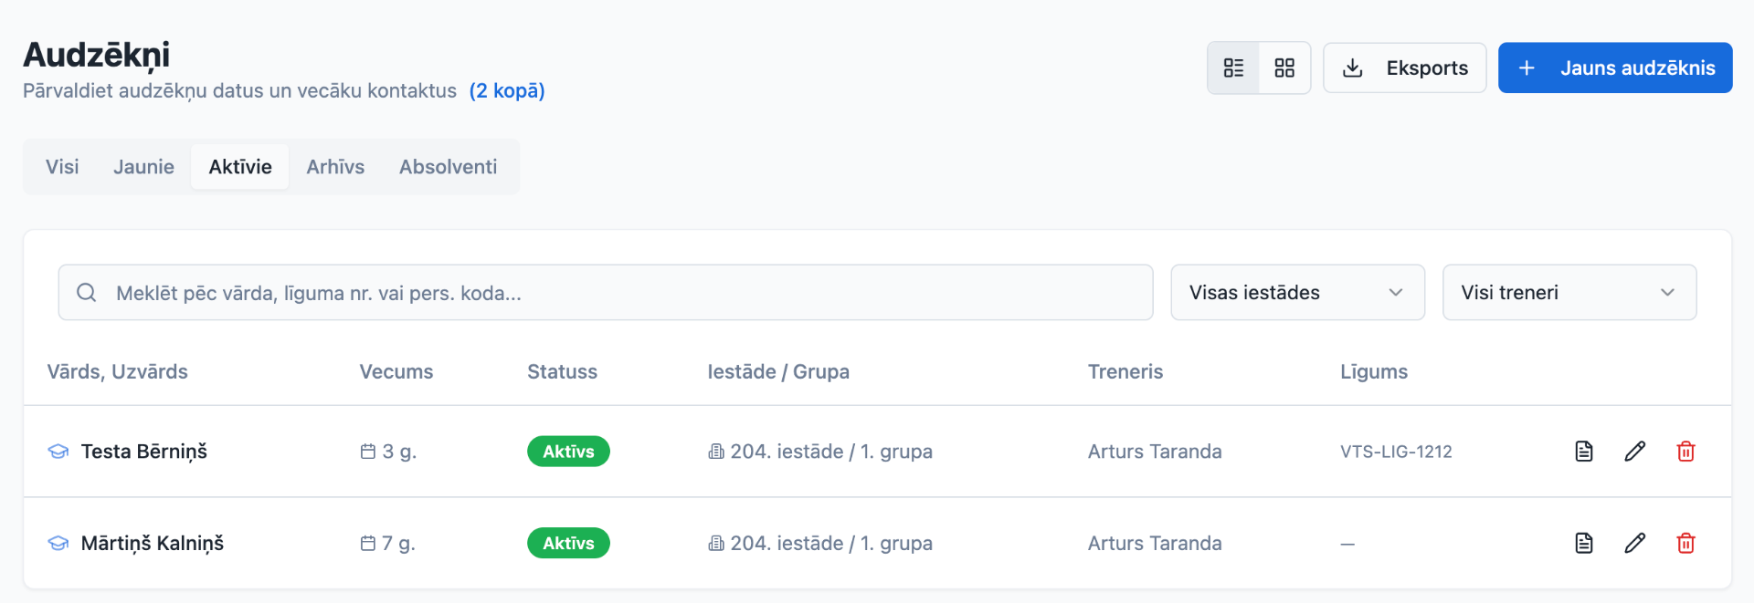
Task: Click the Treneris column header
Action: click(x=1125, y=371)
